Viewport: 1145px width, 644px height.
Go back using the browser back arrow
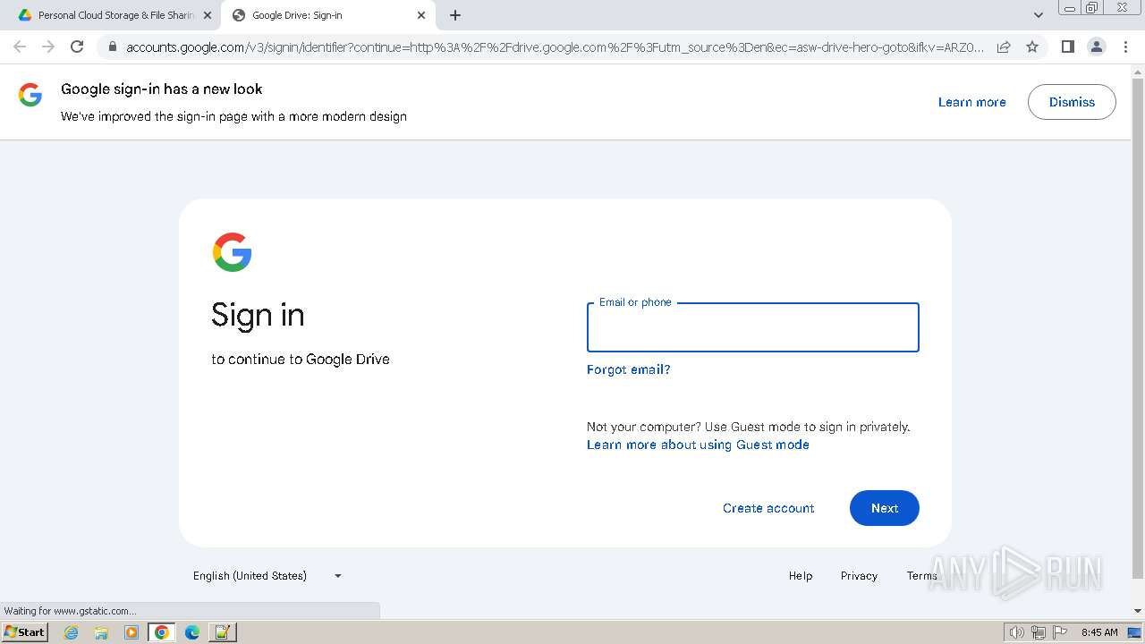[x=20, y=47]
